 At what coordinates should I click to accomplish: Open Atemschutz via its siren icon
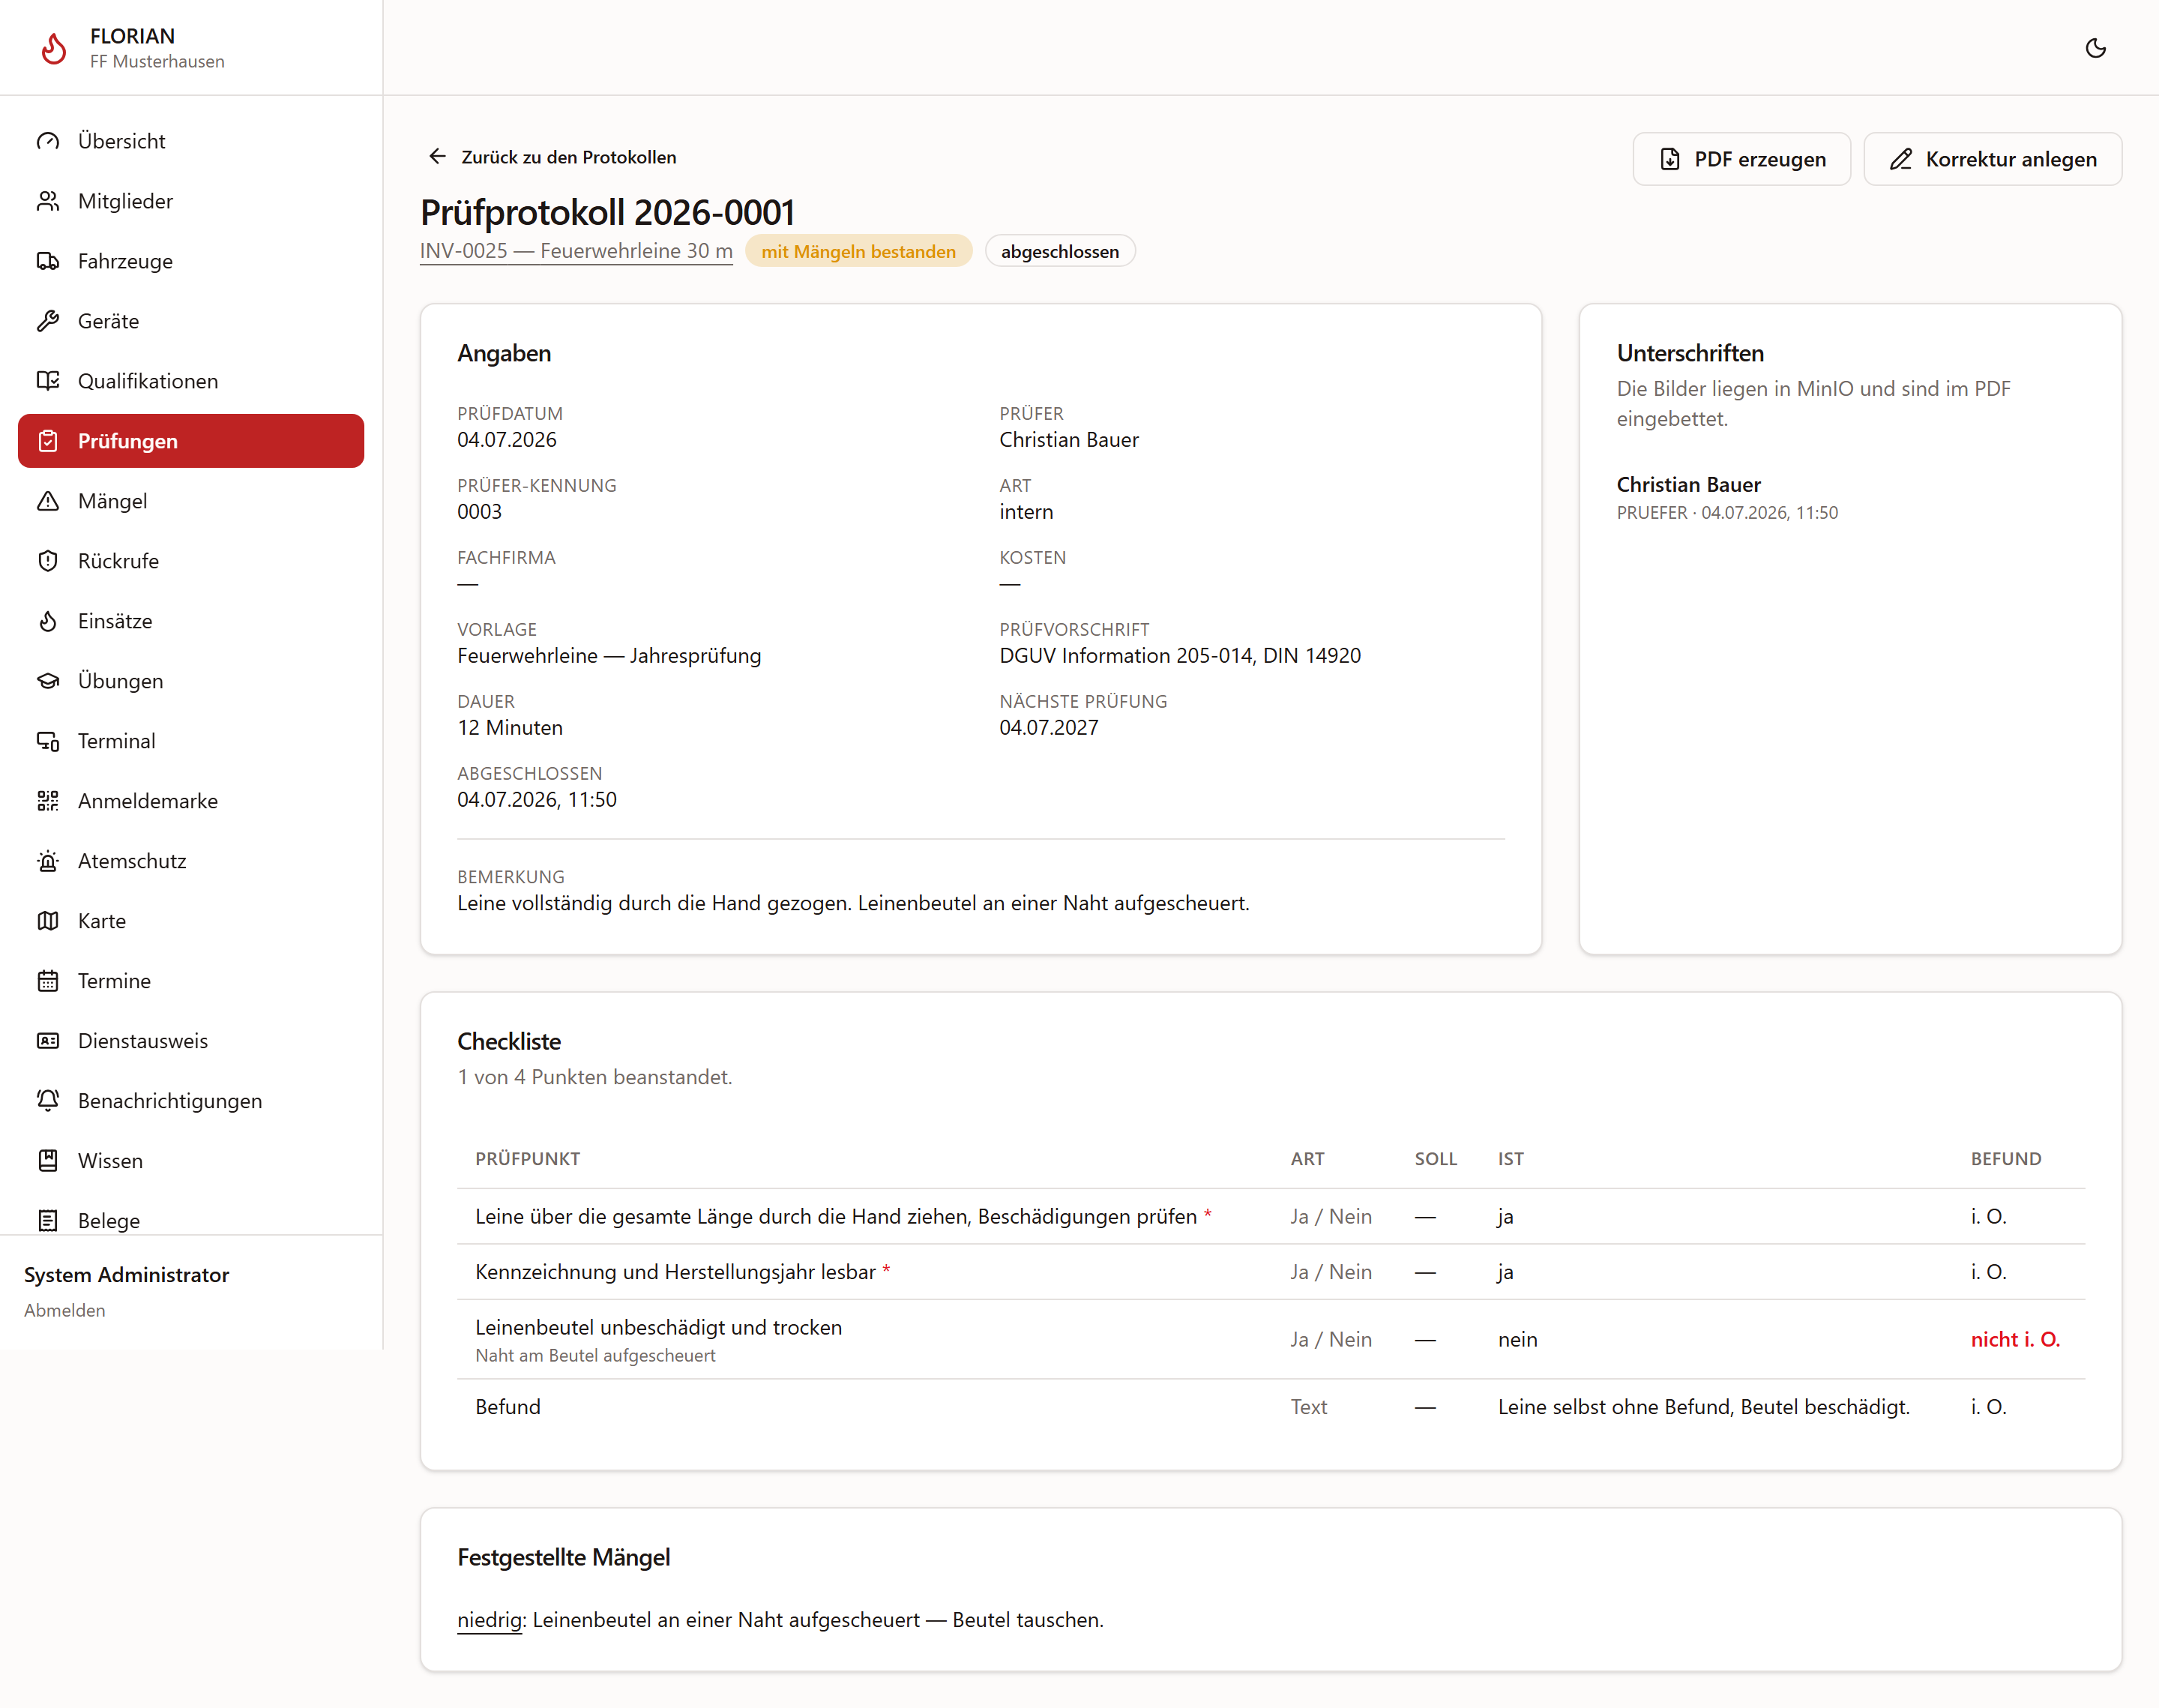48,861
